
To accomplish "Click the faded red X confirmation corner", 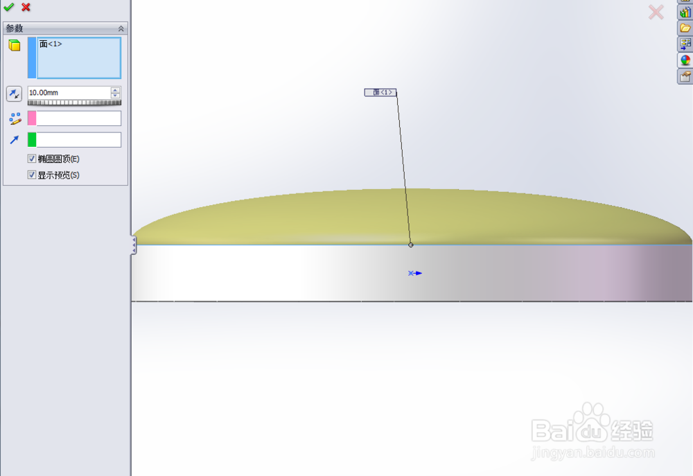I will tap(656, 12).
